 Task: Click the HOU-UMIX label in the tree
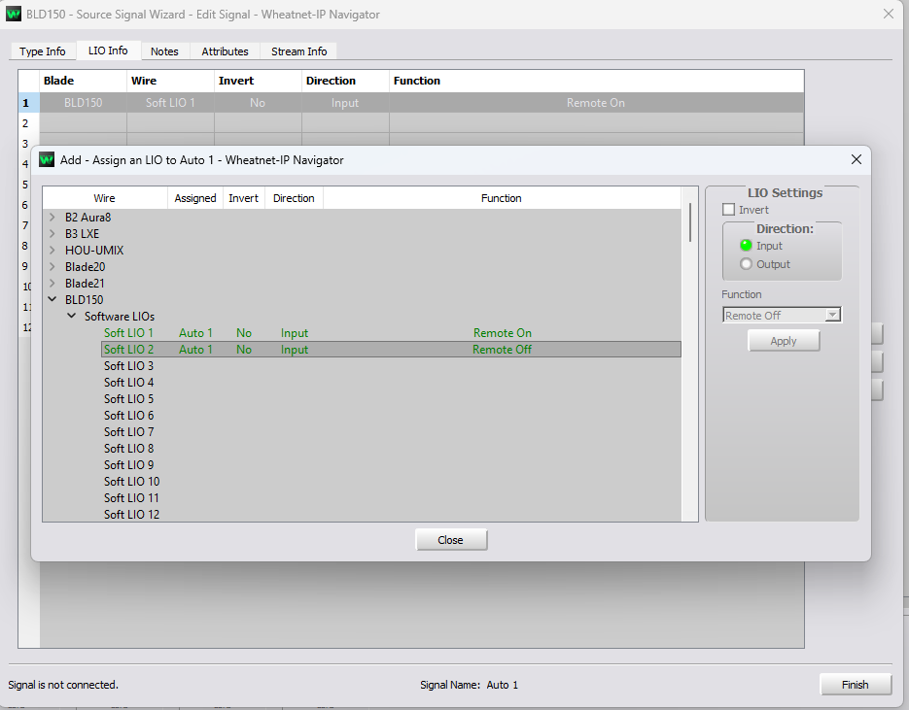pyautogui.click(x=94, y=251)
